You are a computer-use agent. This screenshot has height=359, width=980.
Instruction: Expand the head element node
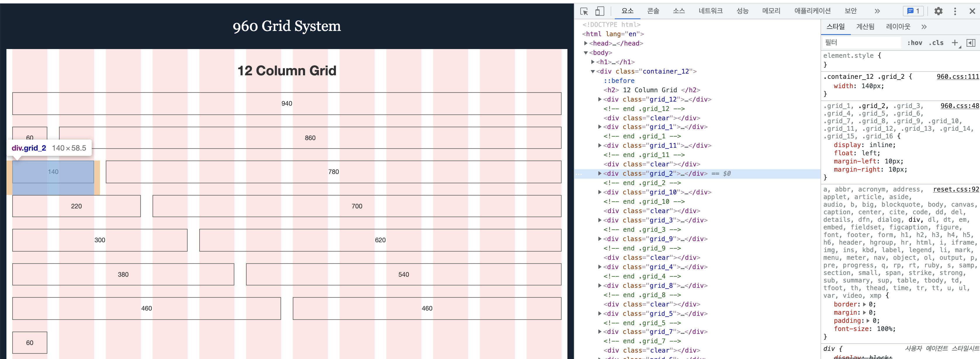(586, 43)
